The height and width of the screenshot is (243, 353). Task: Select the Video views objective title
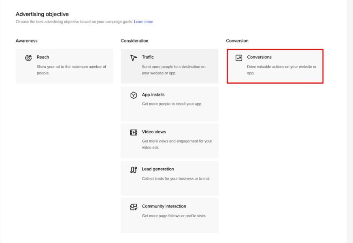pos(154,132)
